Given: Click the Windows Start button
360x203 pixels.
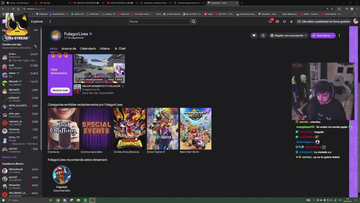Looking at the screenshot, I should (x=3, y=200).
